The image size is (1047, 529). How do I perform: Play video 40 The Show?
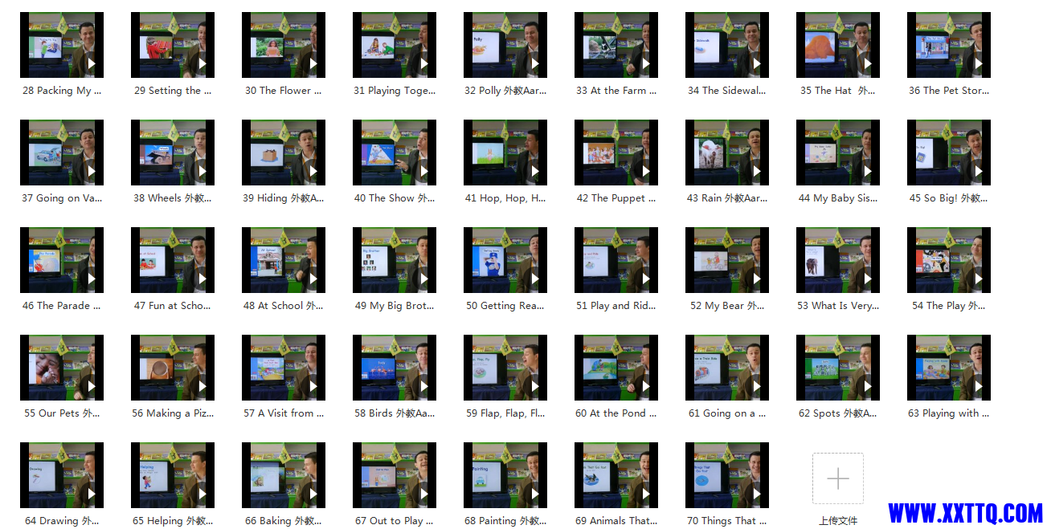tap(395, 153)
